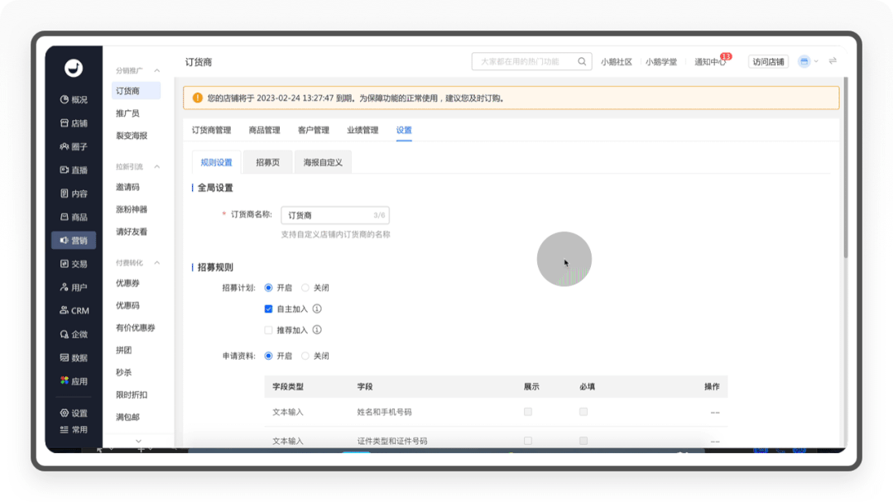The width and height of the screenshot is (893, 502).
Task: Collapse the 付费转化 menu group
Action: pos(157,263)
